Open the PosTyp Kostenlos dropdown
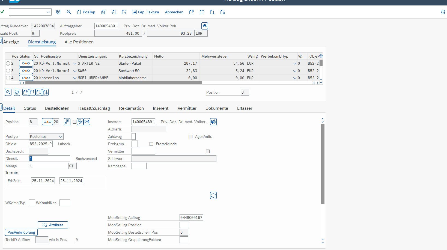Screen dimensions: 447x250 click(61, 136)
